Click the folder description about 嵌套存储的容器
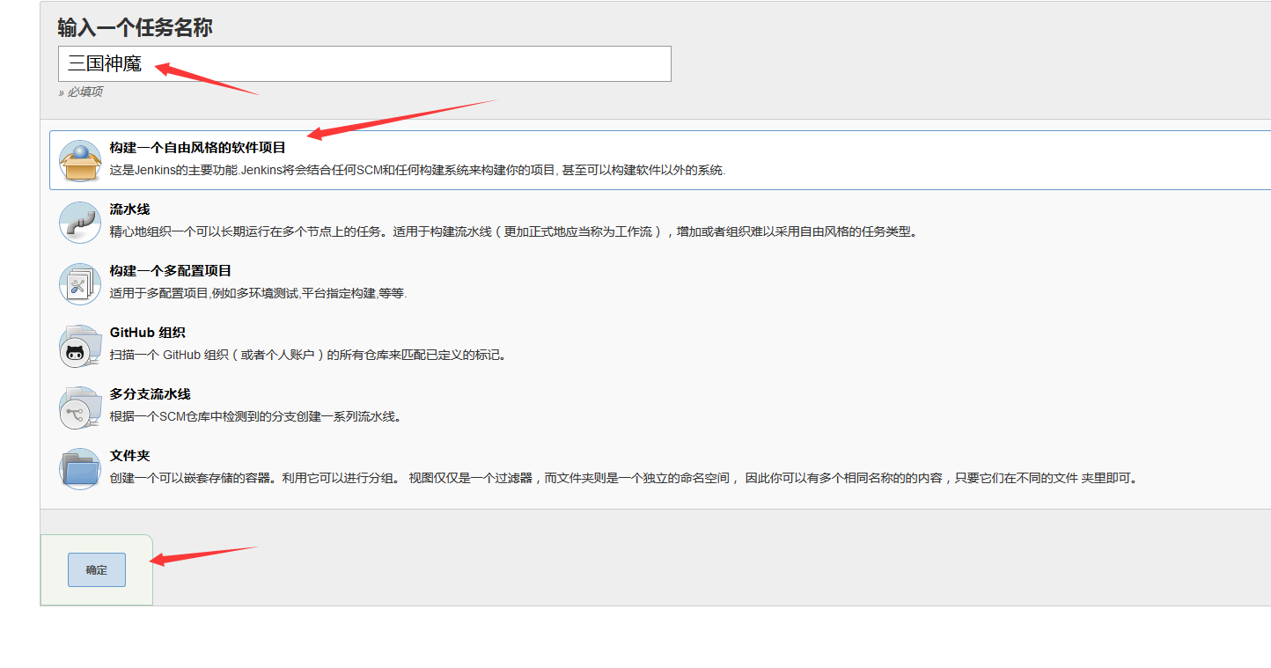Screen dimensions: 1271x668 (625, 479)
